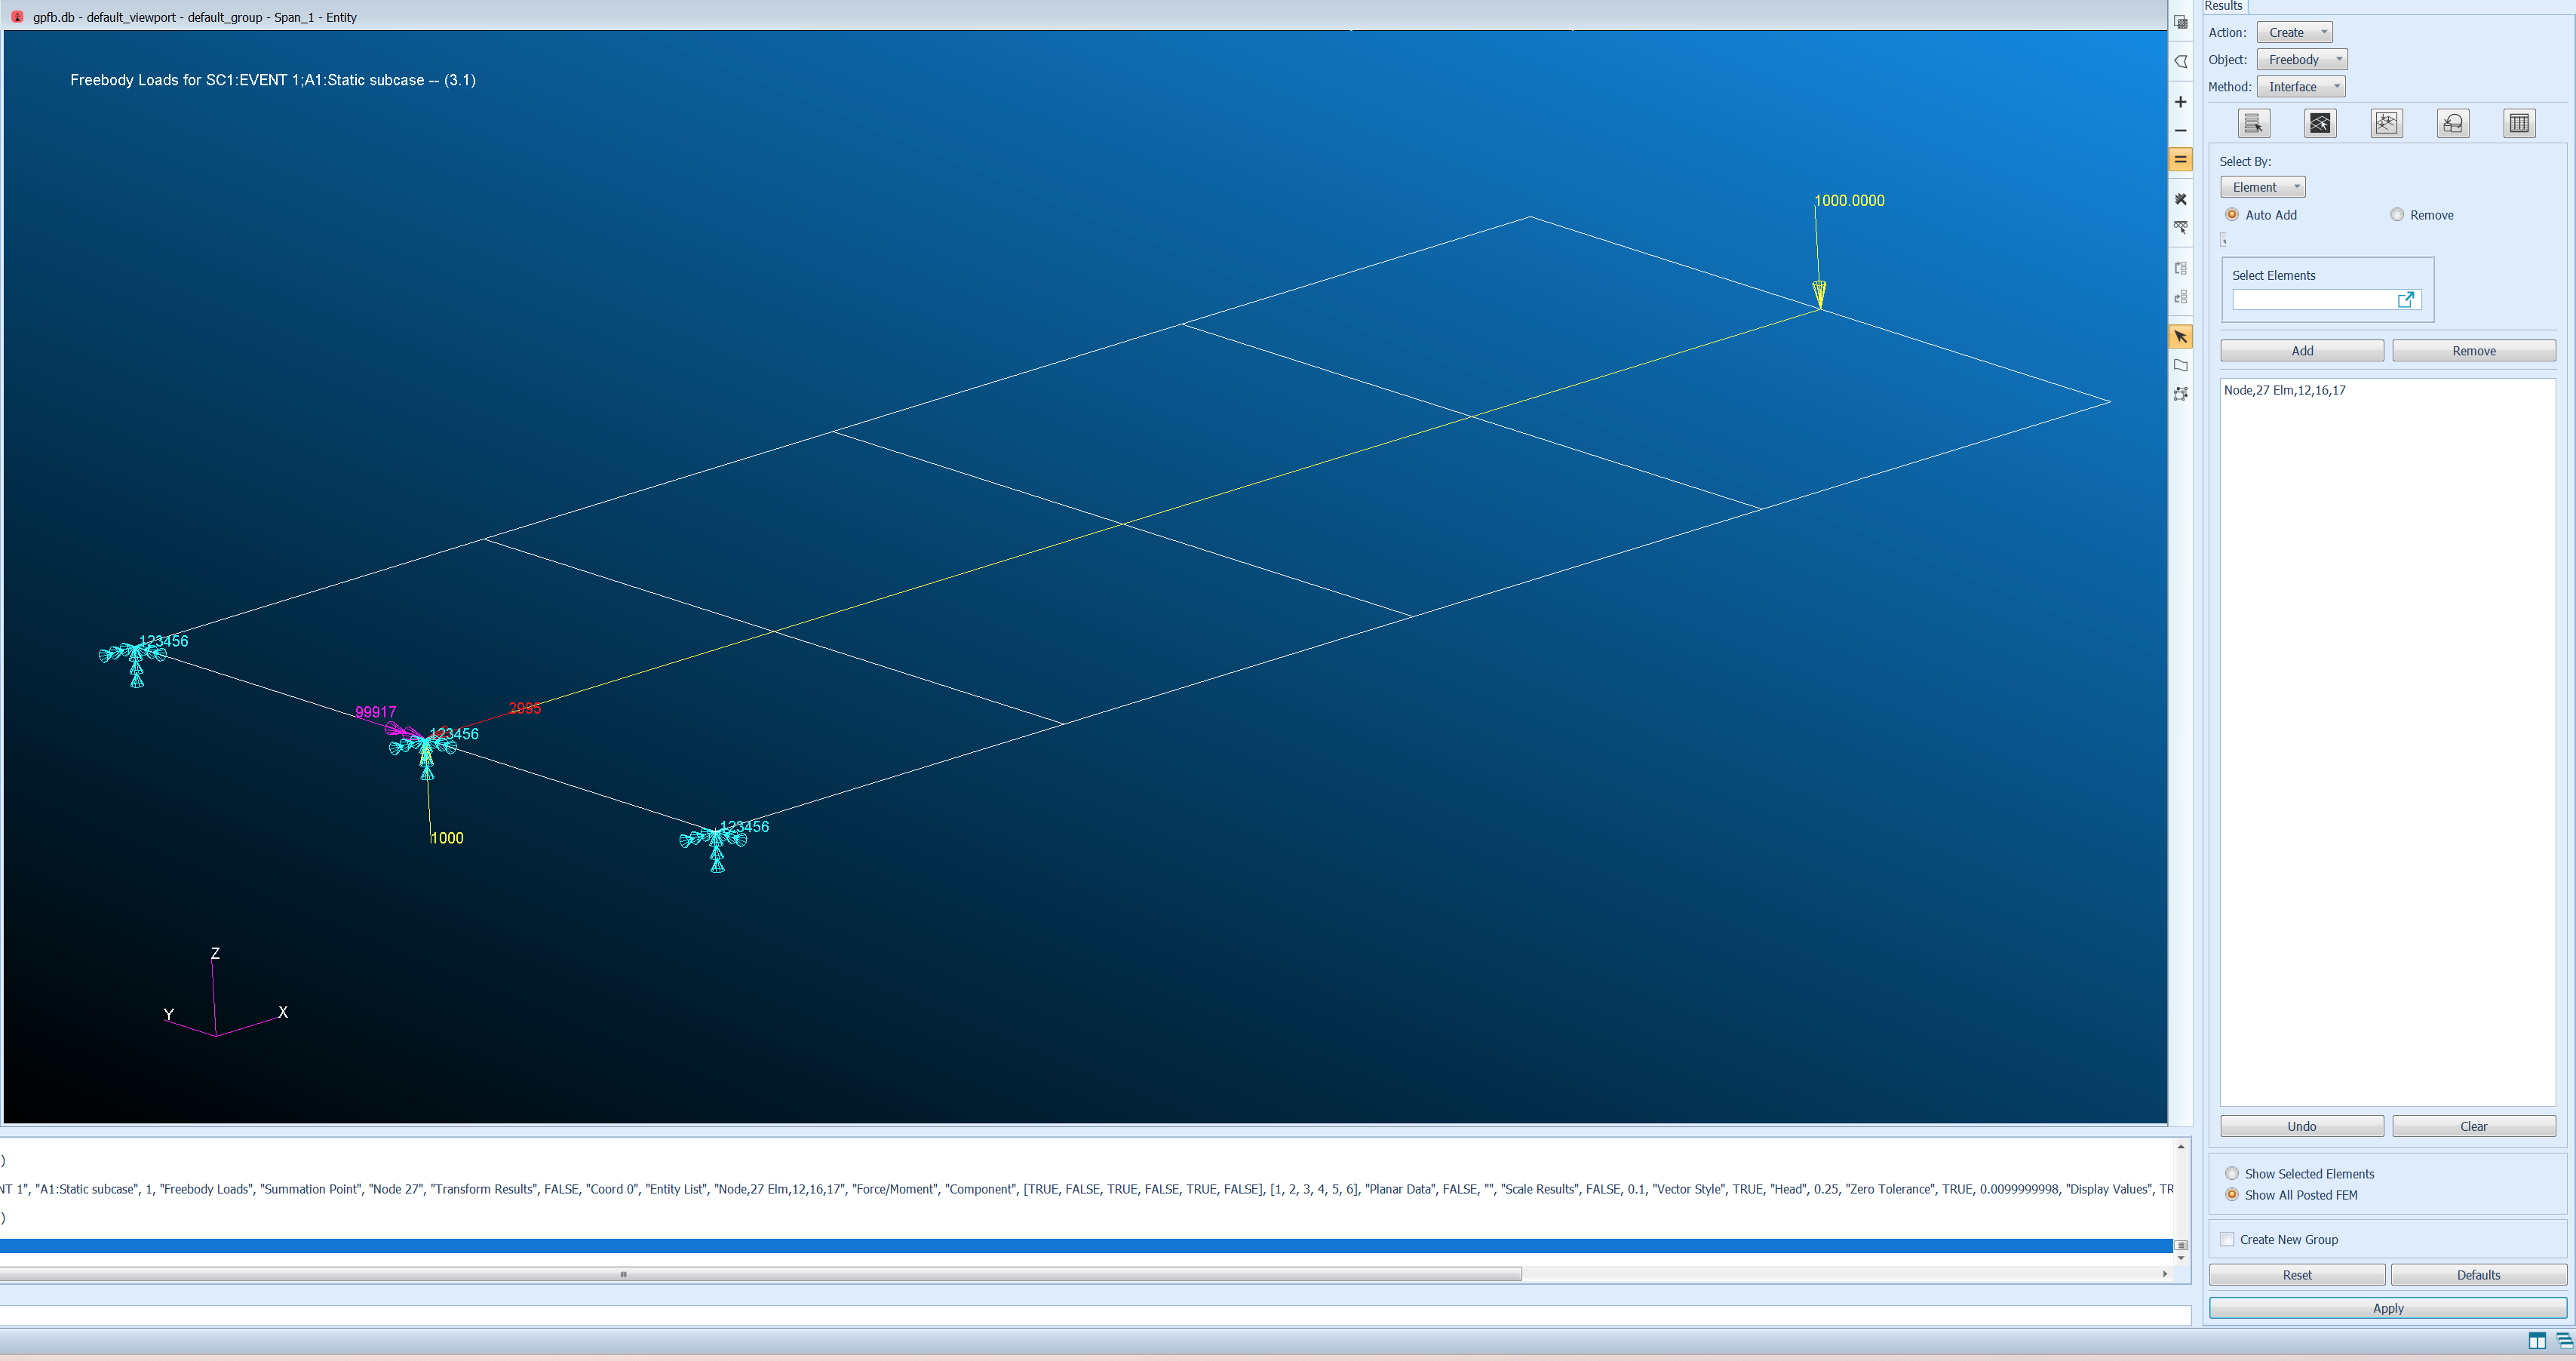Click the Save Data database-arrow icon

(2452, 123)
